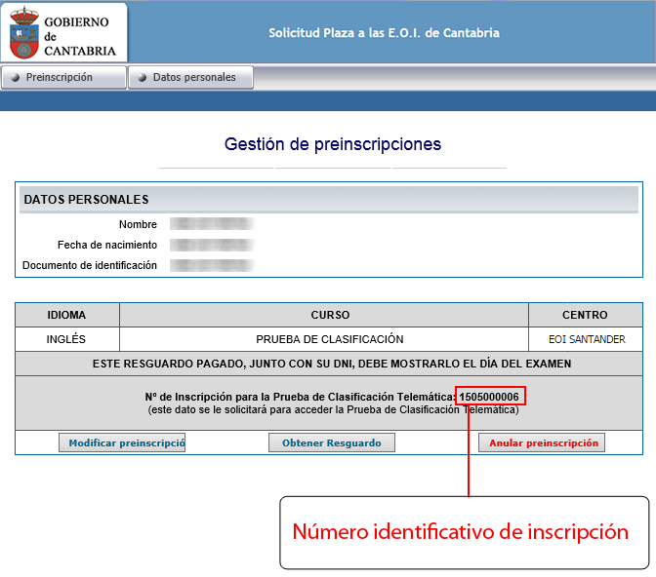Click the bullet icon beside Preinscripción
Viewport: 656px width, 577px height.
coord(16,77)
